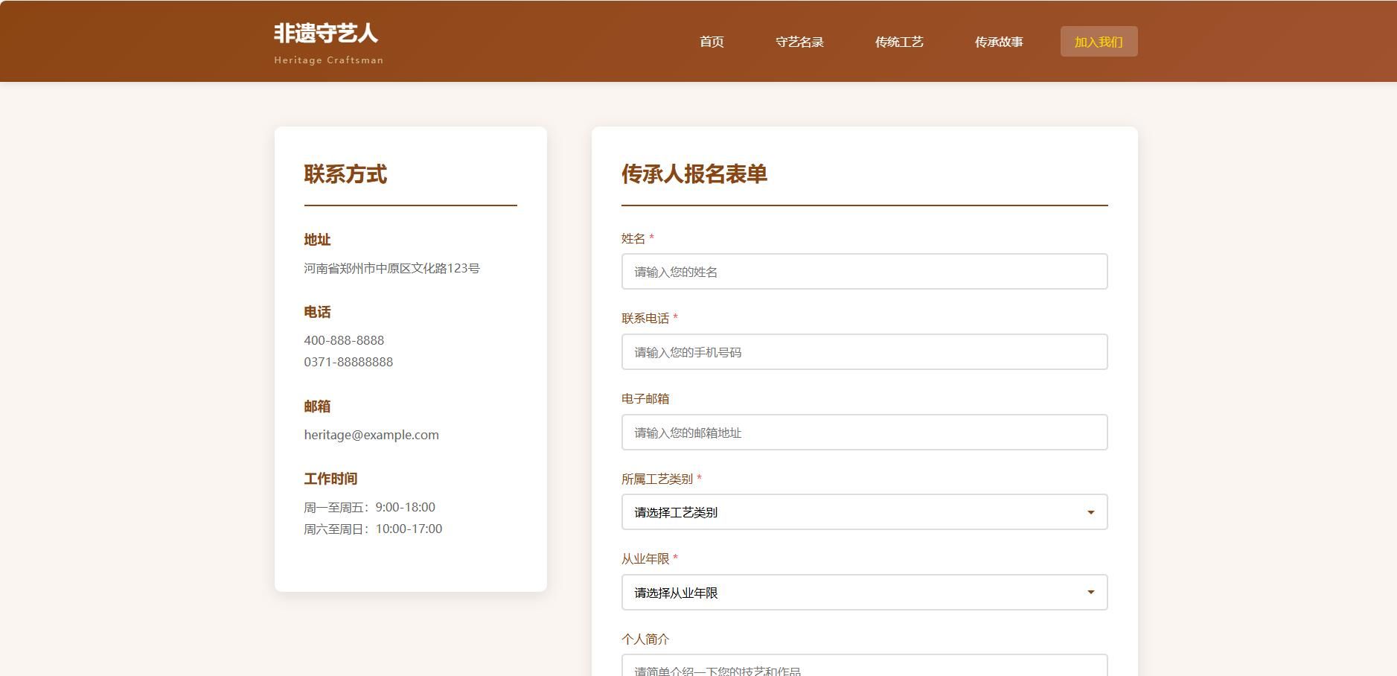The height and width of the screenshot is (676, 1397).
Task: Focus the 姓名 name input field
Action: [864, 272]
